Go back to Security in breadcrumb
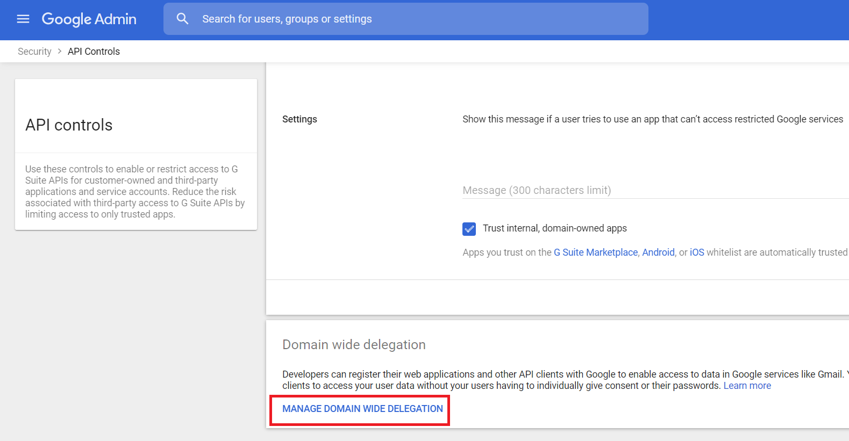Viewport: 849px width, 441px height. [x=34, y=52]
